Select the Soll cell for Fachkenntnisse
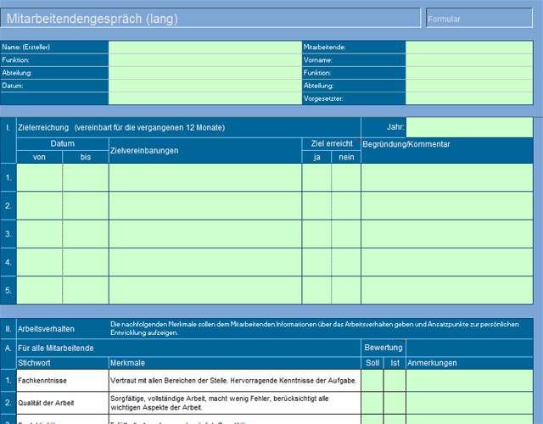This screenshot has height=424, width=543. coord(372,381)
